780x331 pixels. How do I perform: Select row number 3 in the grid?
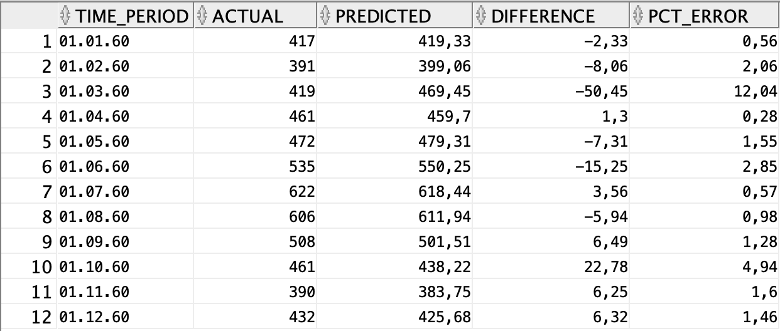(x=45, y=92)
